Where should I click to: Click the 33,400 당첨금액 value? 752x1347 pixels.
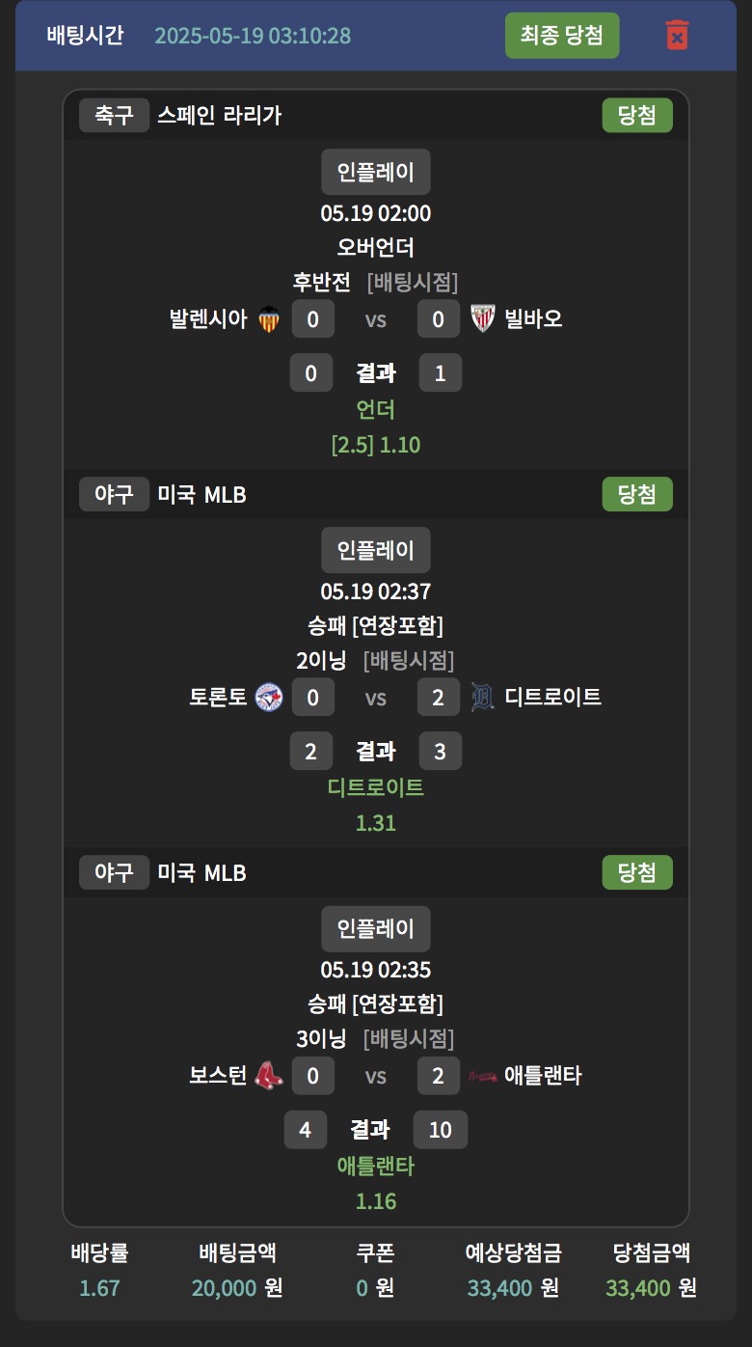click(x=638, y=1288)
